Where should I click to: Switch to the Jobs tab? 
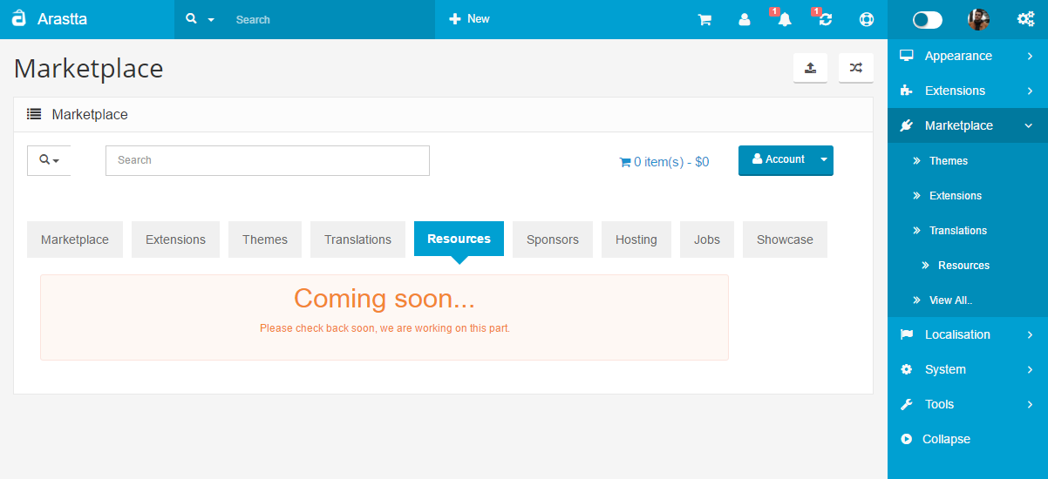pos(707,239)
